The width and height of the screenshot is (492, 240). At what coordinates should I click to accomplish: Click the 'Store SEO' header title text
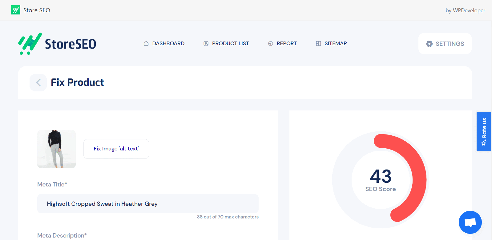point(37,10)
